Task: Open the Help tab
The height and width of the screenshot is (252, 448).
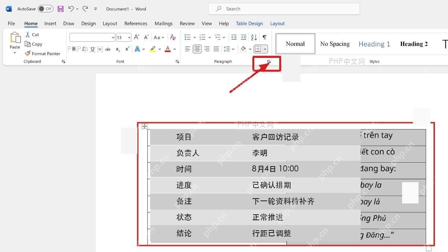Action: coord(224,24)
